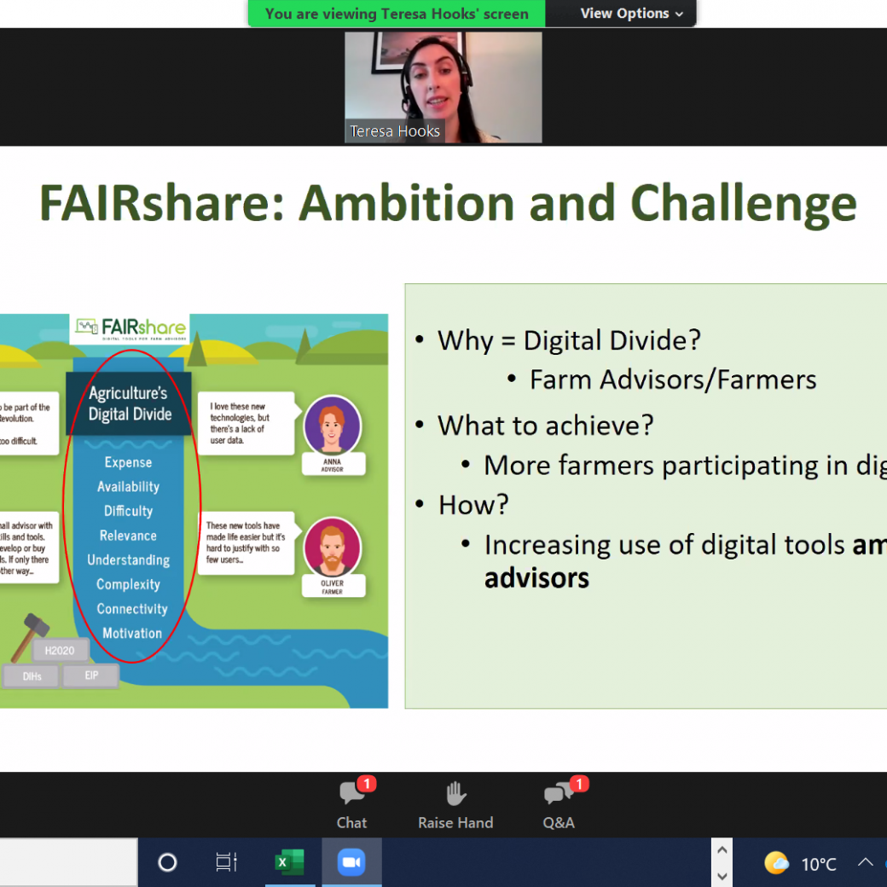The image size is (887, 887).
Task: Expand the View Options dropdown
Action: click(x=631, y=14)
